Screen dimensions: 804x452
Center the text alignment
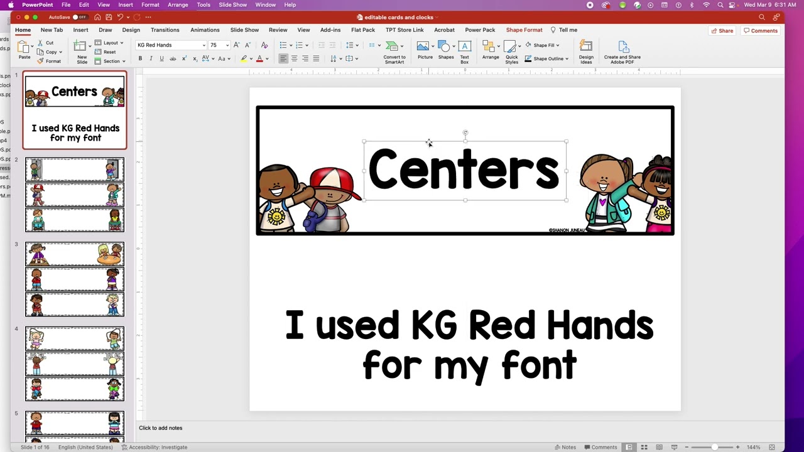294,58
